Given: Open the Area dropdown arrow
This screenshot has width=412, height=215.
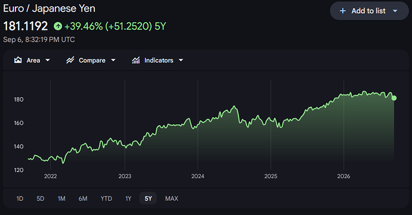Looking at the screenshot, I should click(48, 60).
